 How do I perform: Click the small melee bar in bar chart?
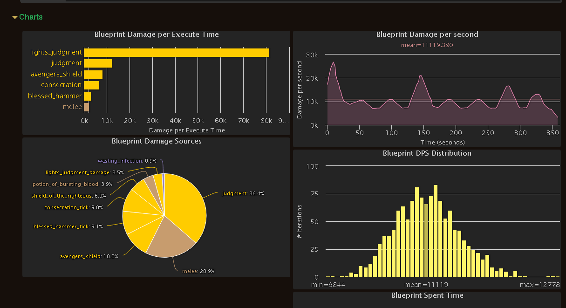(87, 107)
